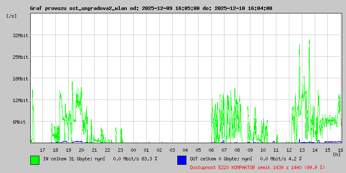Click the 16 hour marker on x-axis
Image resolution: width=346 pixels, height=173 pixels.
[341, 150]
